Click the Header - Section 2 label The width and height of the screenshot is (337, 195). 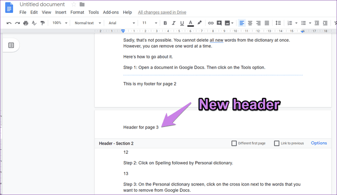pos(116,143)
